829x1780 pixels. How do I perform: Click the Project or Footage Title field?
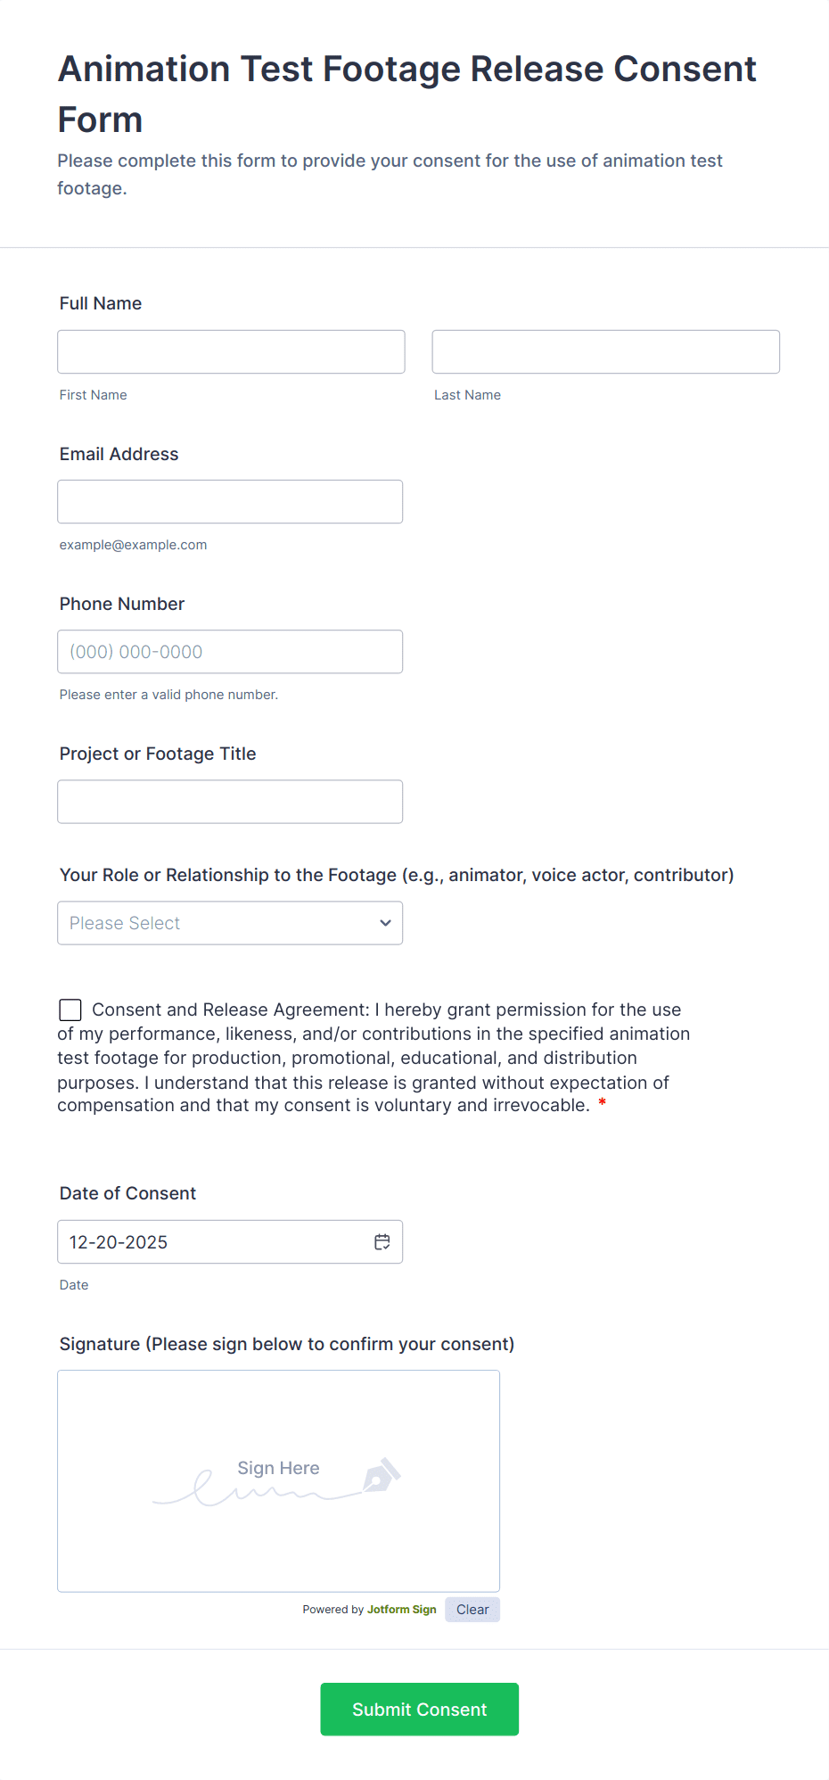(x=230, y=802)
